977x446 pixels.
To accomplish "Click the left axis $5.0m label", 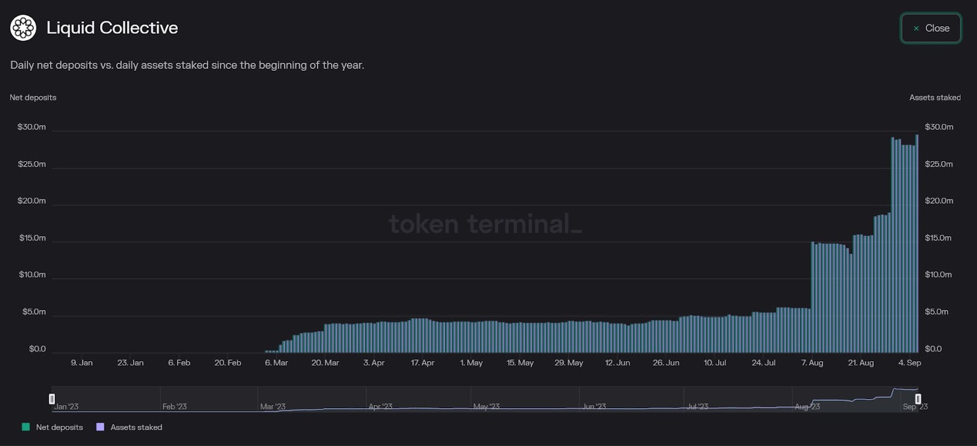I will 34,312.
